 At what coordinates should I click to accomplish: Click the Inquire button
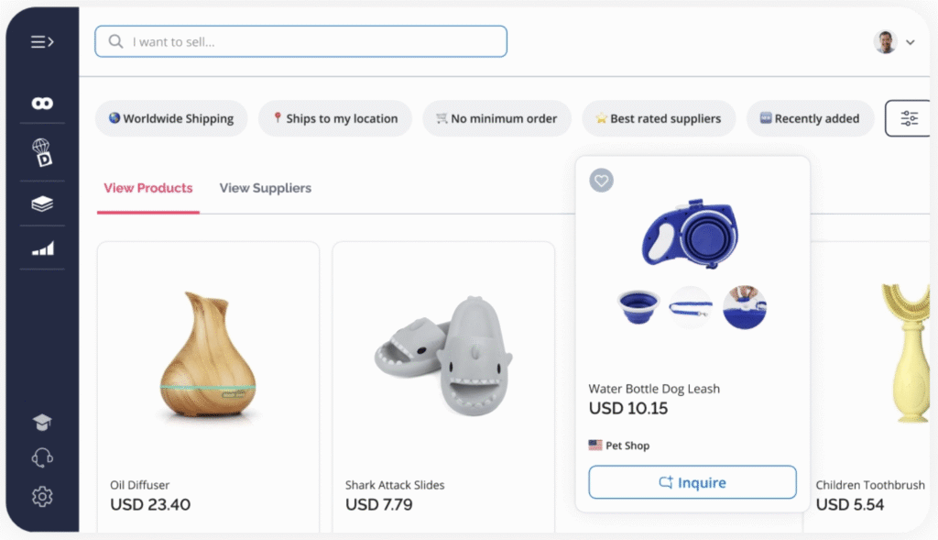pyautogui.click(x=692, y=482)
